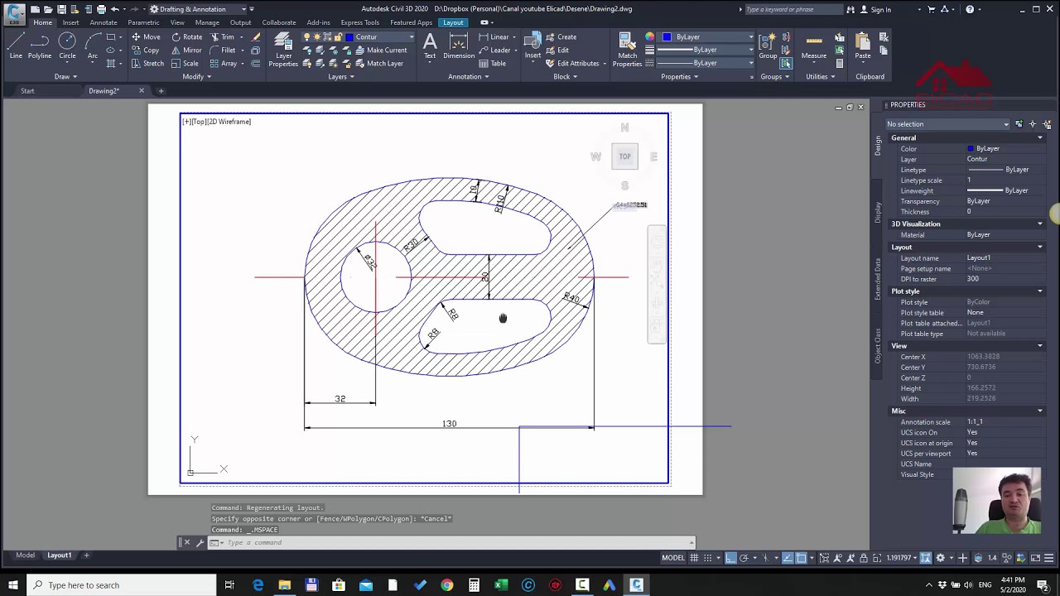The image size is (1060, 596).
Task: Click the Measure utility
Action: [813, 46]
